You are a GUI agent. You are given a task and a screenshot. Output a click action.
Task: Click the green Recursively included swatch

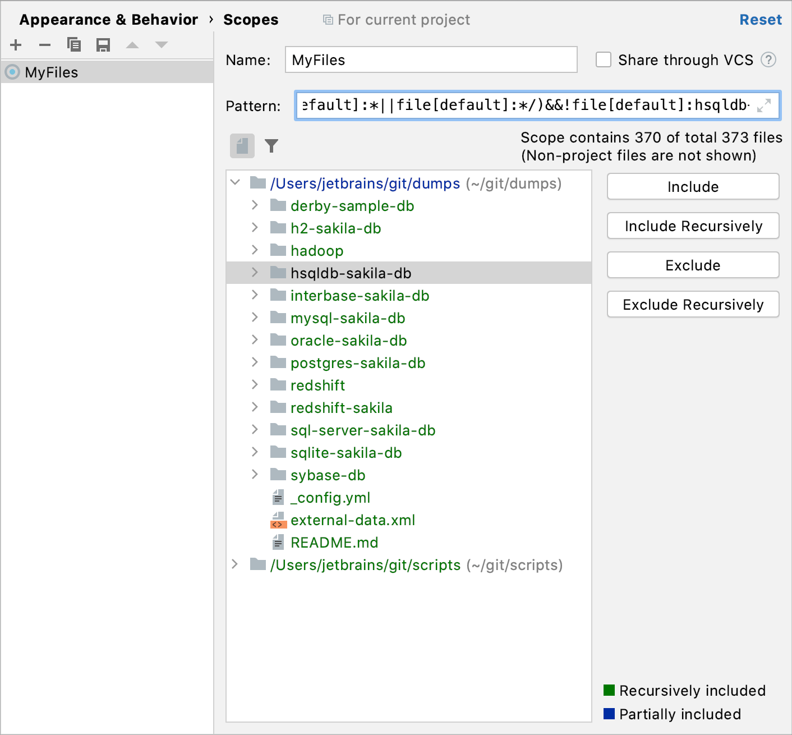click(609, 690)
